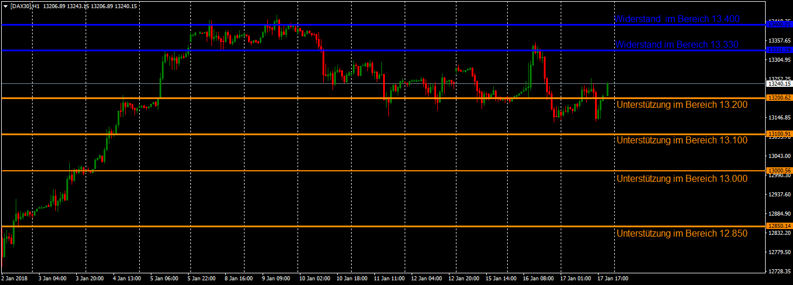Click the 13304.95 price scale value

click(780, 59)
